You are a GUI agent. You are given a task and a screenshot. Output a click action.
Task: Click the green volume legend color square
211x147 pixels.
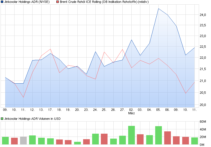click(x=2, y=119)
